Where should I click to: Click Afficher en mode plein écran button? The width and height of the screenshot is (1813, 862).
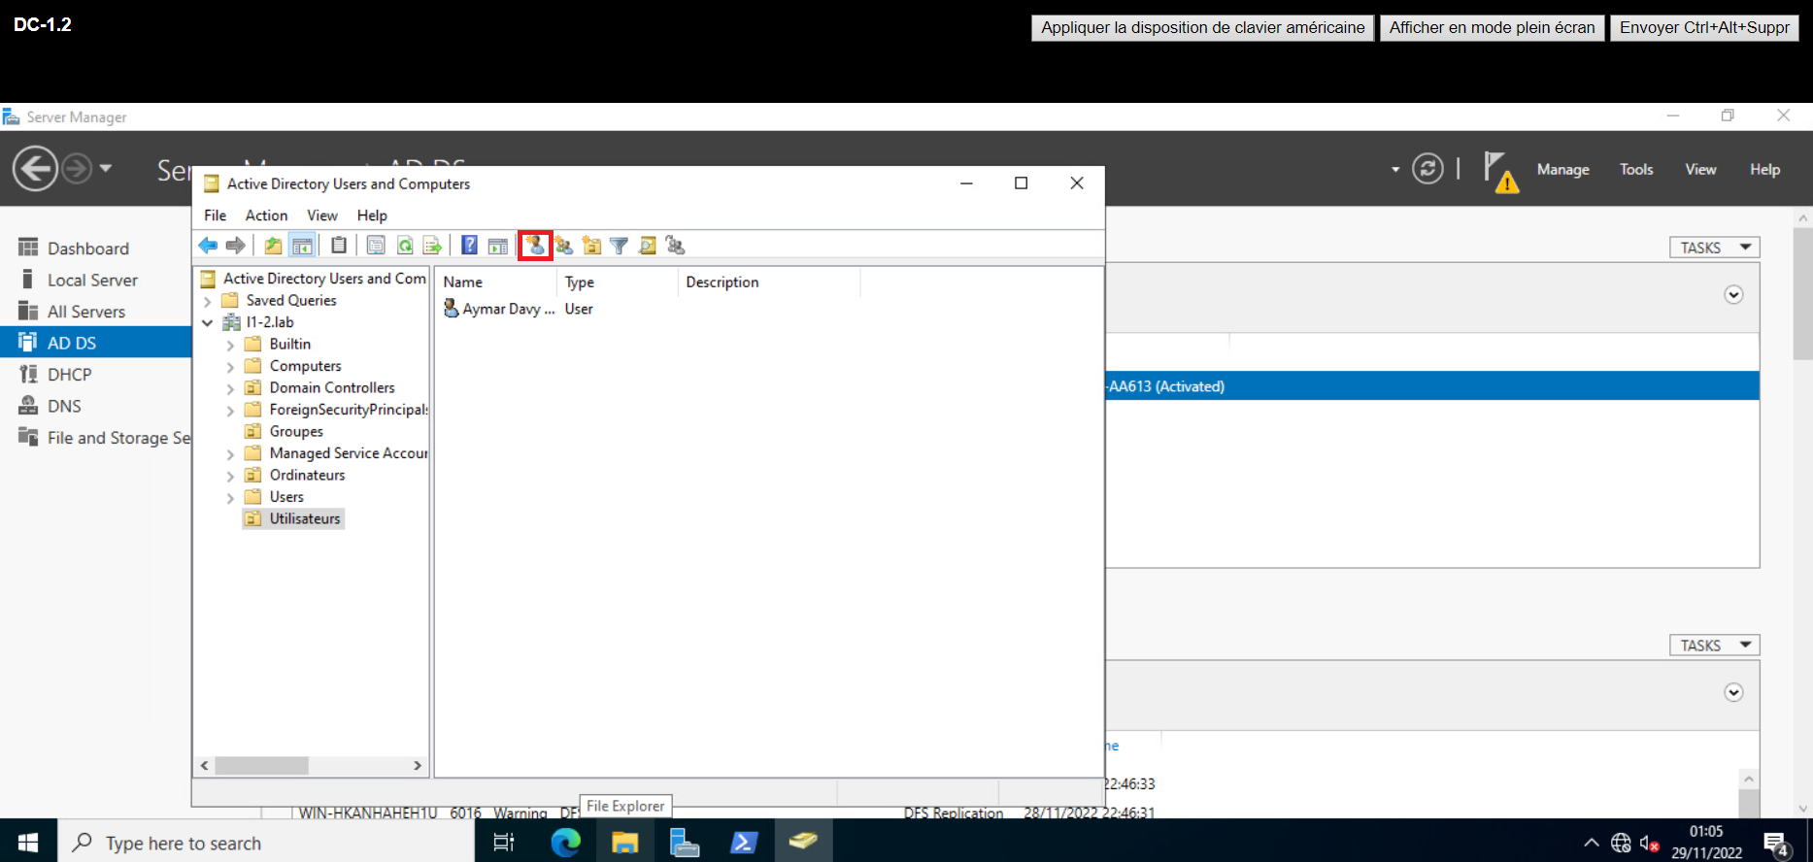point(1492,27)
